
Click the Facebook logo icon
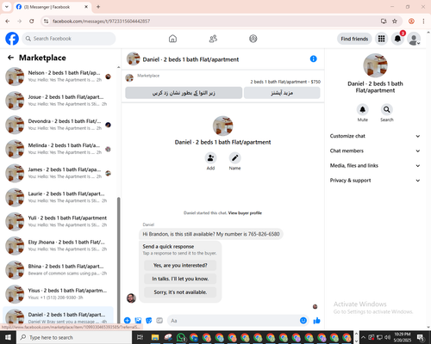12,39
